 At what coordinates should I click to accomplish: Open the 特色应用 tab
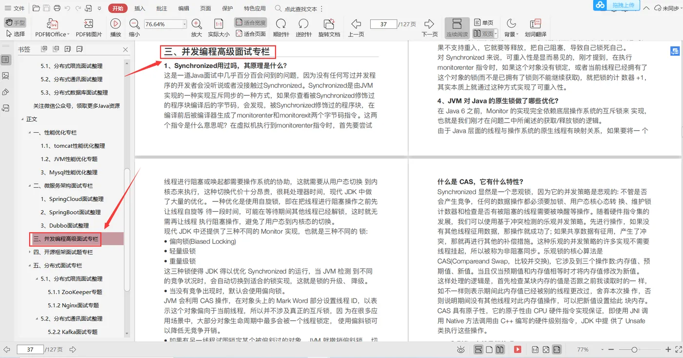[x=255, y=8]
